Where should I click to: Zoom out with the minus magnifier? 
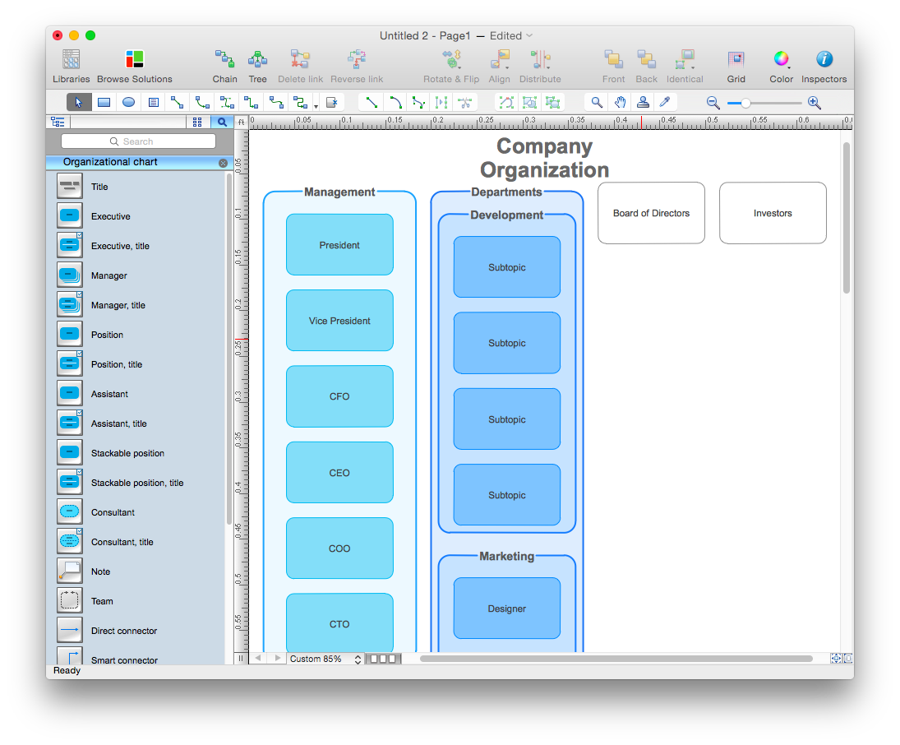click(713, 103)
